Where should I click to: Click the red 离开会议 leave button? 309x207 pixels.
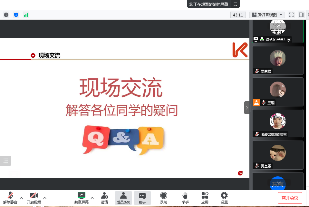click(290, 198)
